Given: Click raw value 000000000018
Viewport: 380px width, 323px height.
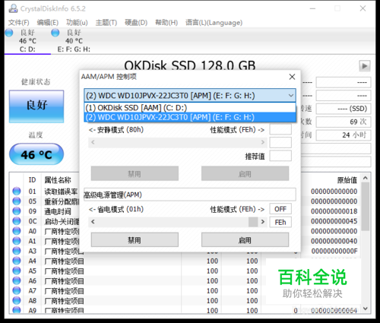Looking at the screenshot, I should point(334,211).
